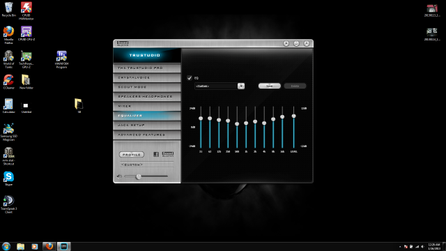Image resolution: width=446 pixels, height=251 pixels.
Task: Click the Delete preset button
Action: 295,86
